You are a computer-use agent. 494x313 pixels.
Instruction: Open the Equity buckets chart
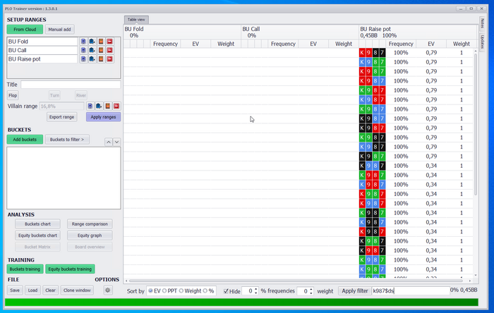(x=37, y=235)
